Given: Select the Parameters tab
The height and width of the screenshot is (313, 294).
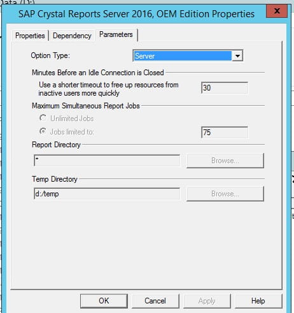Looking at the screenshot, I should (x=116, y=34).
